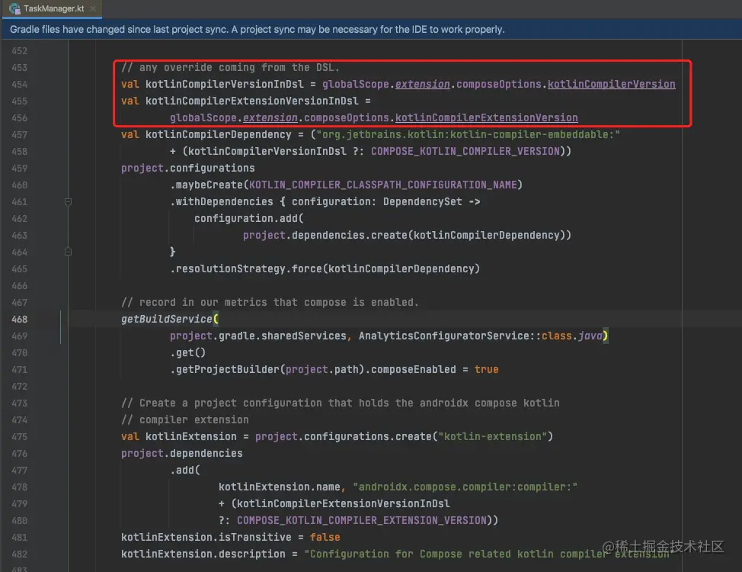Open kotlinCompilerVersion reference on line 454
Image resolution: width=742 pixels, height=572 pixels.
612,85
